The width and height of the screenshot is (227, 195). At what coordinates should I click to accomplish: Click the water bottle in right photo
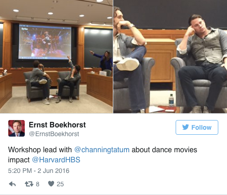(171, 100)
